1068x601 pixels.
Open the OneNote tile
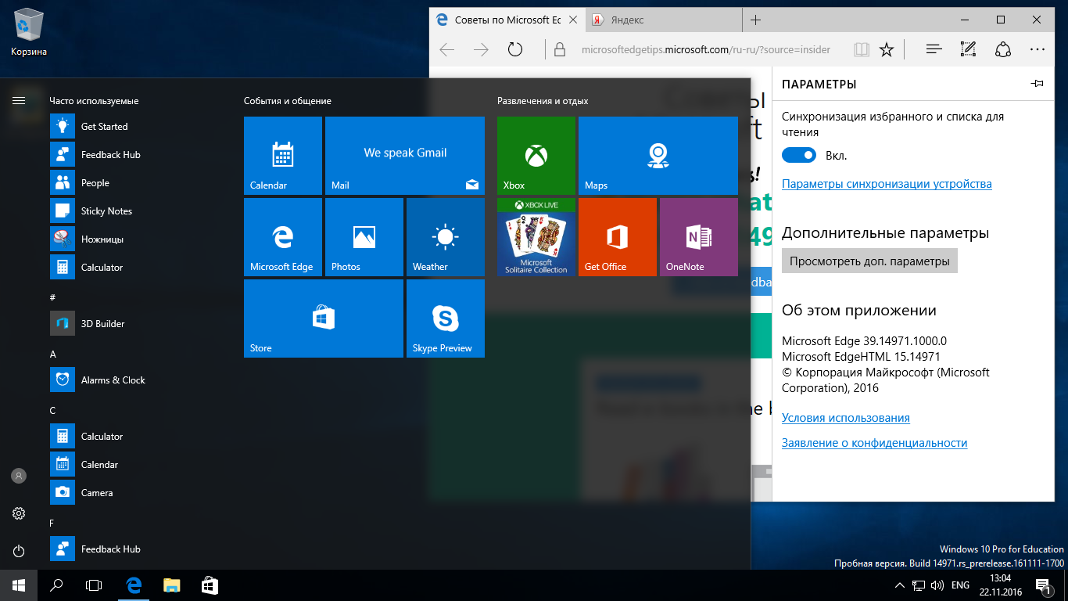tap(699, 237)
